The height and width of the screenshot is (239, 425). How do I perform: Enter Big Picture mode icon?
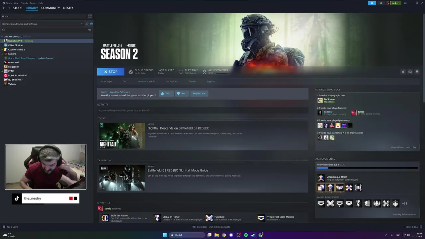pos(405,3)
